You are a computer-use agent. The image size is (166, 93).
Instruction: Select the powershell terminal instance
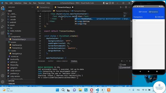(125, 67)
